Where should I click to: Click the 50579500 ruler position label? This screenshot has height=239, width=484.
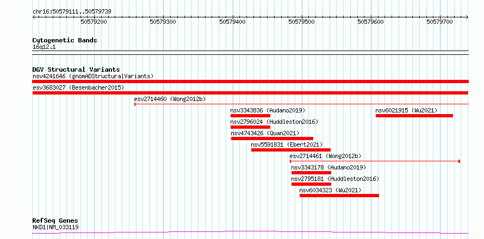click(x=301, y=22)
